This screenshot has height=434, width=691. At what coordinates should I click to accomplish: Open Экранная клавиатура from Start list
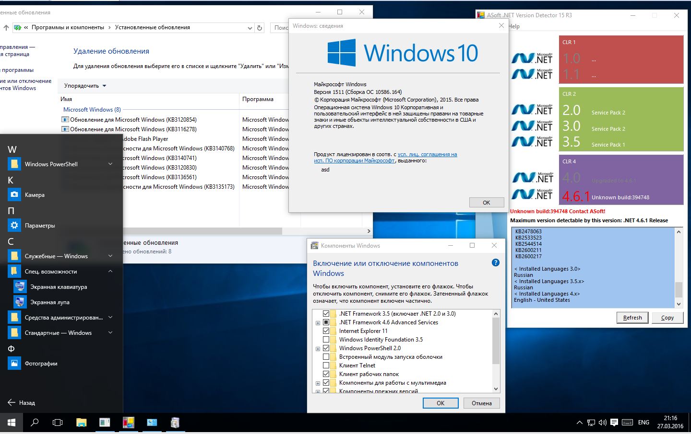click(59, 287)
